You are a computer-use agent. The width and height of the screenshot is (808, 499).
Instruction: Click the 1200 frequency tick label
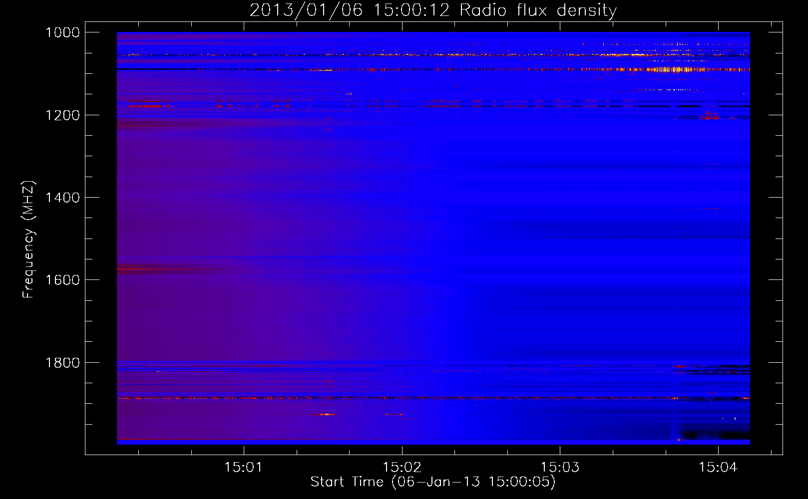click(63, 115)
